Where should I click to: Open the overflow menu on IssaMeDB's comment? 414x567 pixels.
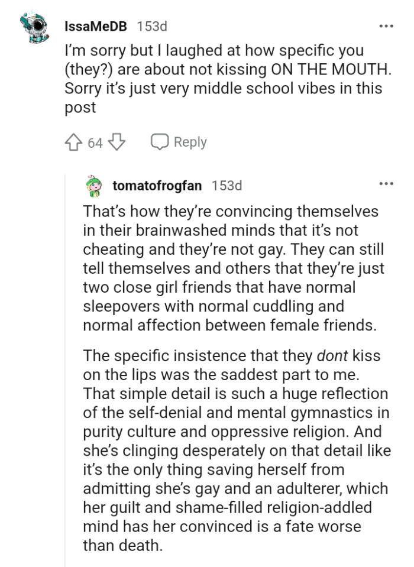click(x=386, y=25)
